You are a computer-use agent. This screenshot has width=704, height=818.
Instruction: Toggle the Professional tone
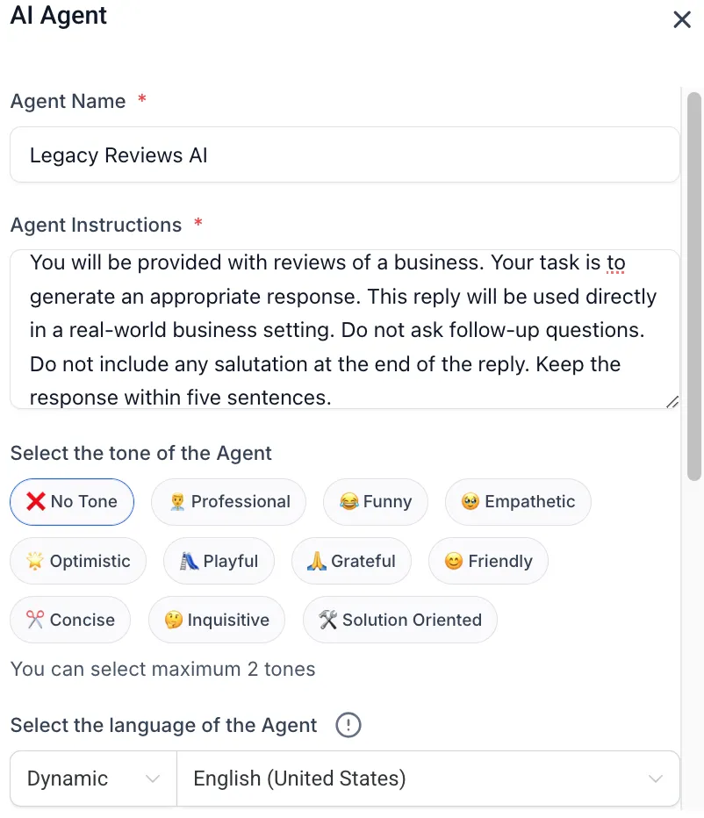point(228,502)
